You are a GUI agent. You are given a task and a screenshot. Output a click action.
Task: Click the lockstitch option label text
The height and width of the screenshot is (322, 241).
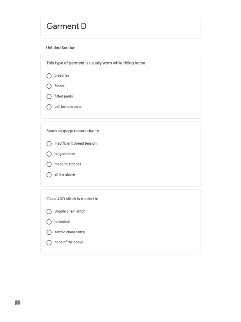click(x=62, y=222)
